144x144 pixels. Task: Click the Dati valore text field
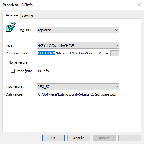[x=78, y=94]
